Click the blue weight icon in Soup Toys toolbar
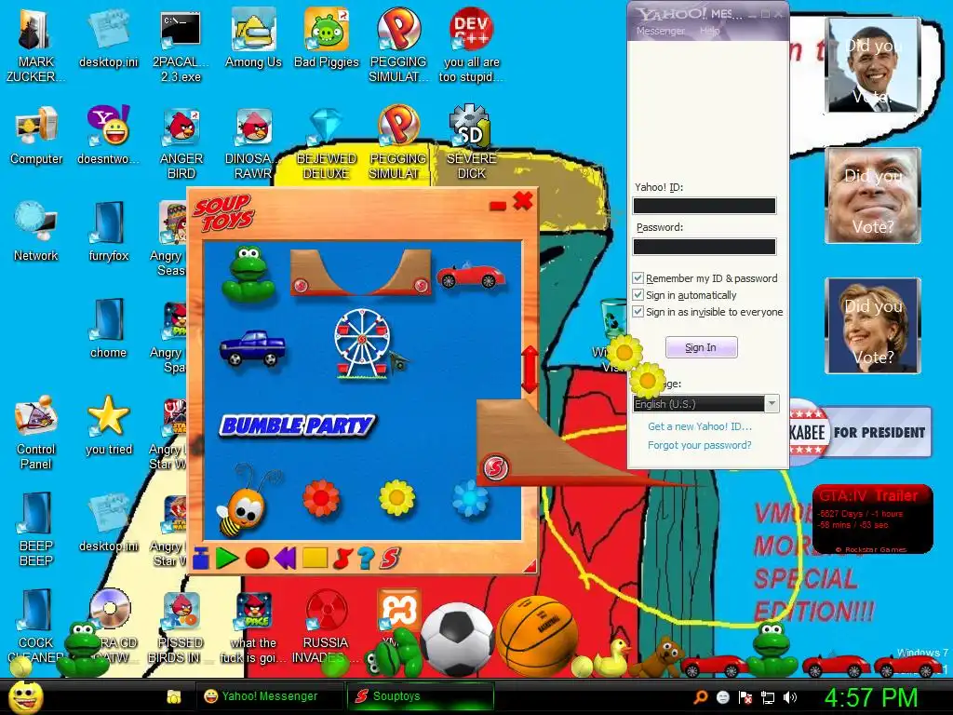Screen dimensions: 953x715 pyautogui.click(x=201, y=559)
